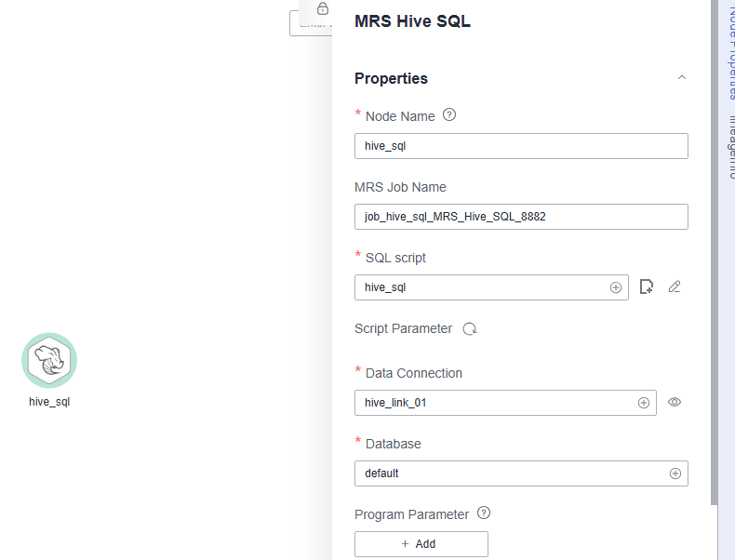Click the Node Name input field
This screenshot has width=735, height=560.
(521, 146)
